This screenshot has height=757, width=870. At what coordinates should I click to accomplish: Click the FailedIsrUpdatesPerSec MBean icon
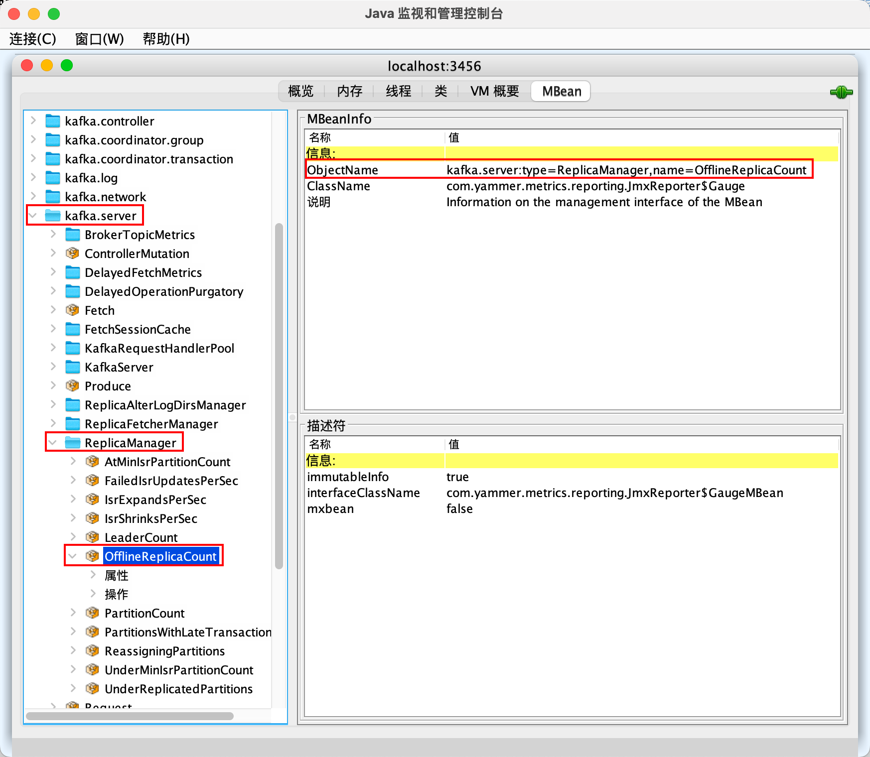pos(93,481)
